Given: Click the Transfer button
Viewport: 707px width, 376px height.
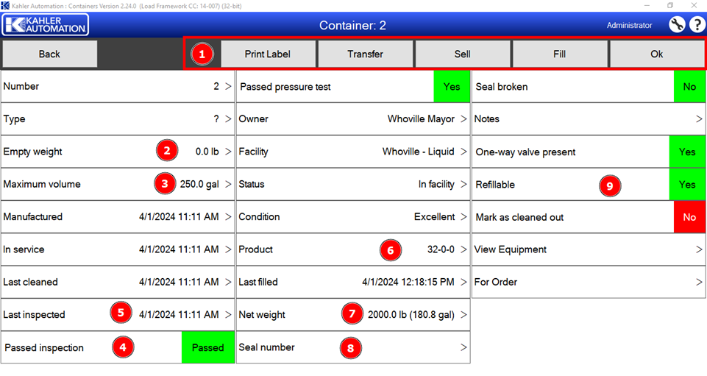Looking at the screenshot, I should [x=365, y=54].
